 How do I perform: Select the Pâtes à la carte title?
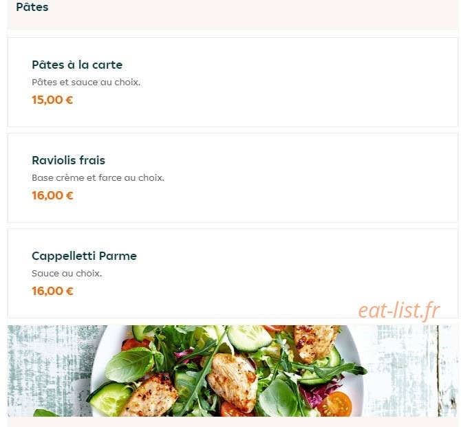(77, 65)
